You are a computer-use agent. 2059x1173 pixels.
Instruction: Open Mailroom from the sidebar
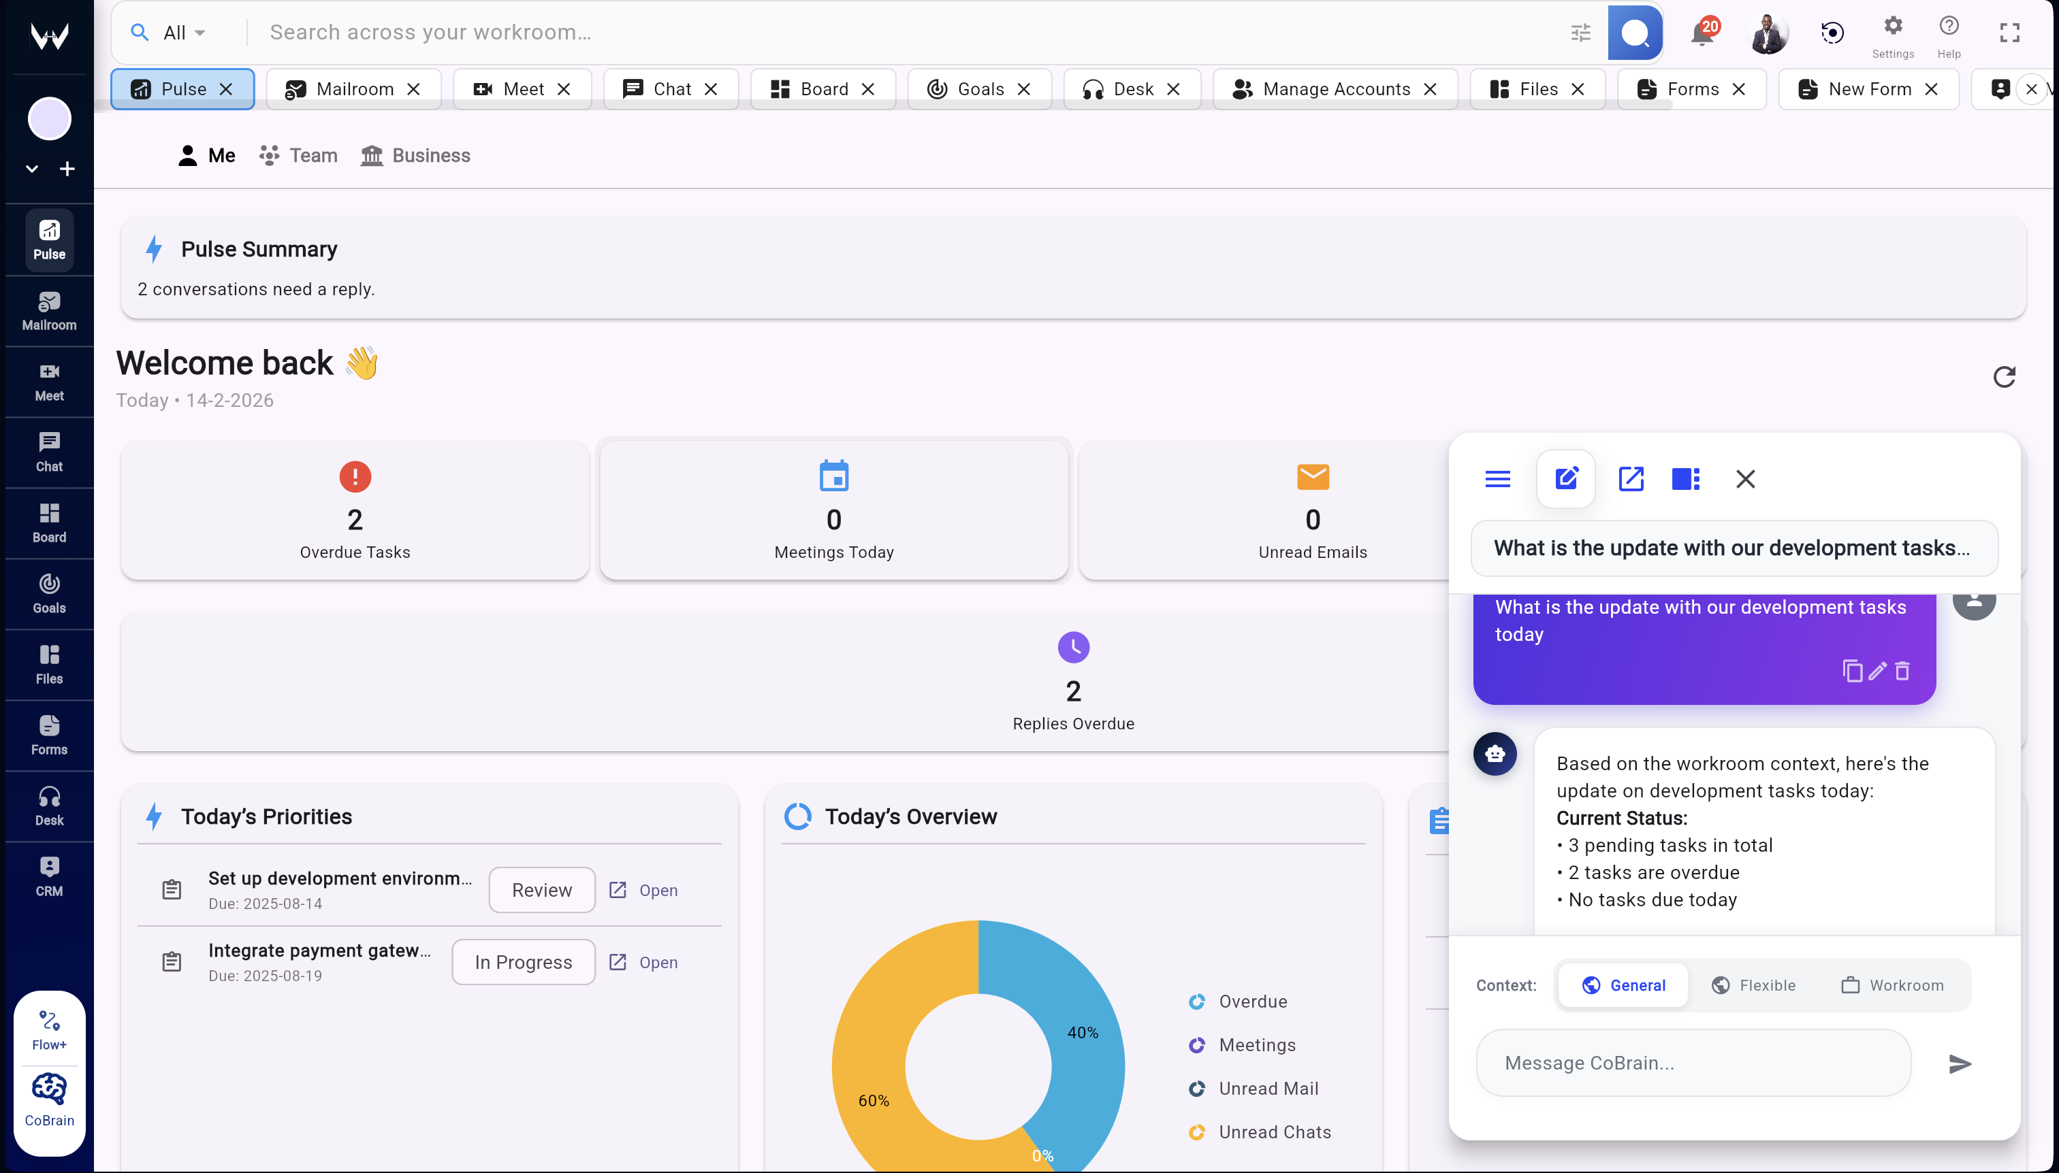click(48, 310)
